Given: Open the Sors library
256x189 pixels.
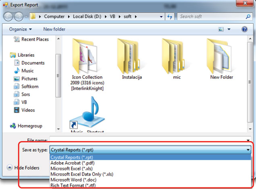Looking at the screenshot, I should 26,94.
